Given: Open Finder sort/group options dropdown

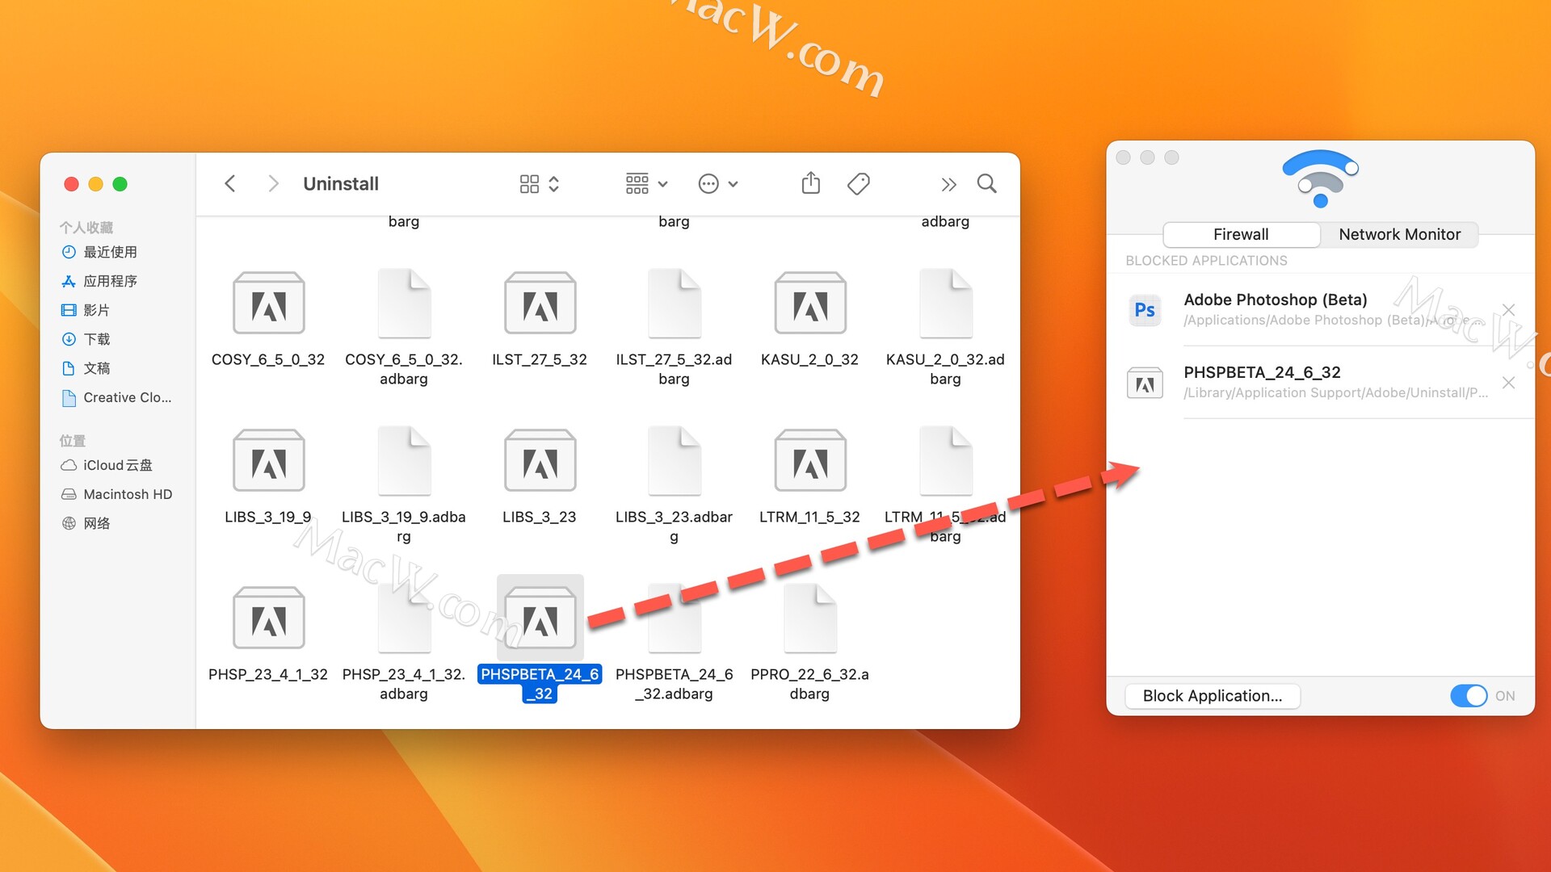Looking at the screenshot, I should point(643,182).
